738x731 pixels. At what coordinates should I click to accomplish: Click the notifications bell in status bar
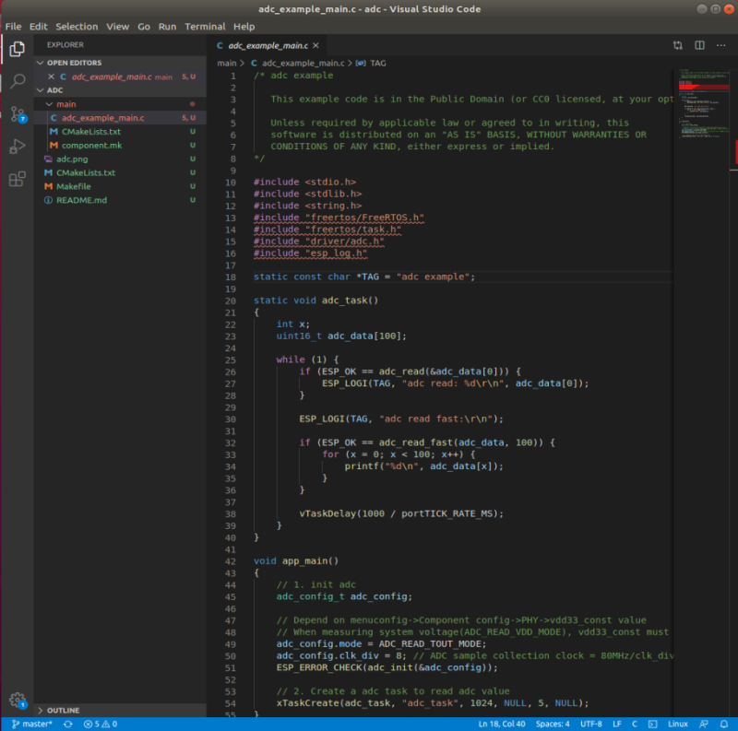click(x=725, y=724)
